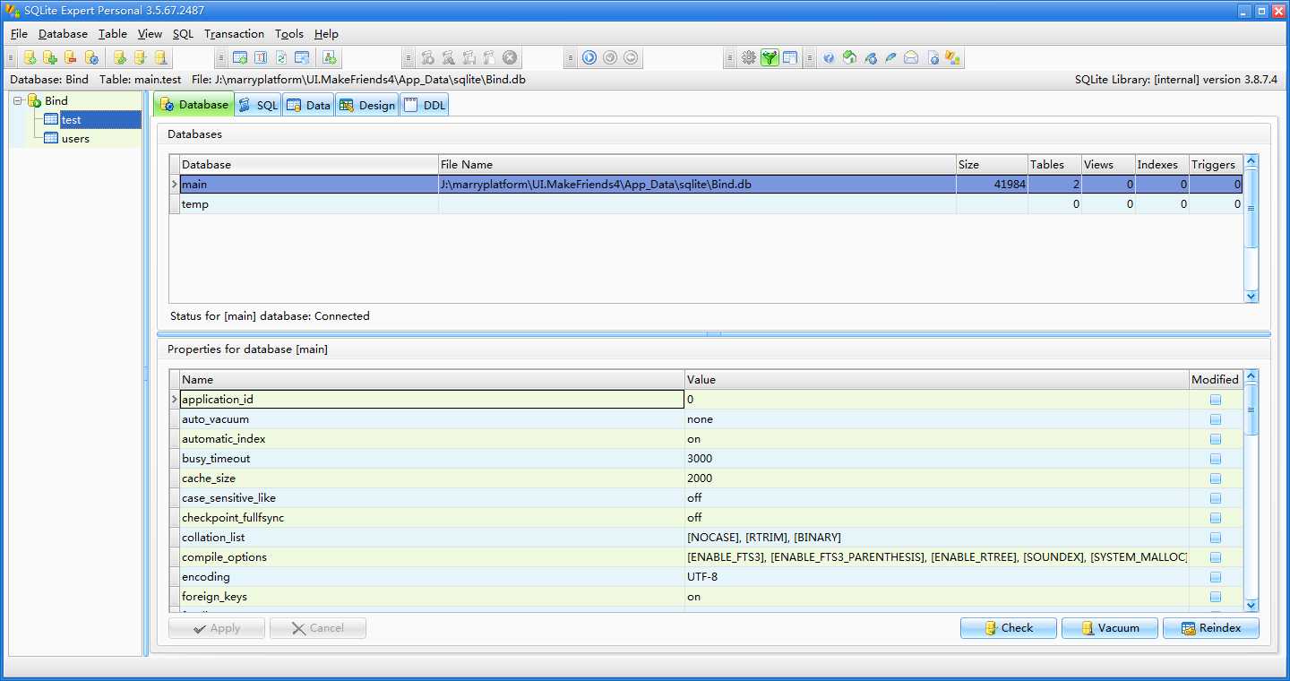Click the envelope email icon
The width and height of the screenshot is (1290, 681).
(911, 57)
